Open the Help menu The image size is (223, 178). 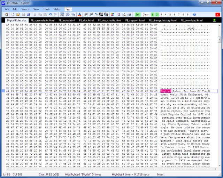click(x=56, y=9)
